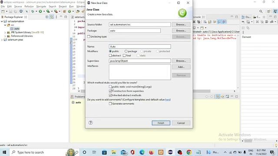The width and height of the screenshot is (278, 156).
Task: Open the Run button dropdown arrow
Action: (44, 11)
